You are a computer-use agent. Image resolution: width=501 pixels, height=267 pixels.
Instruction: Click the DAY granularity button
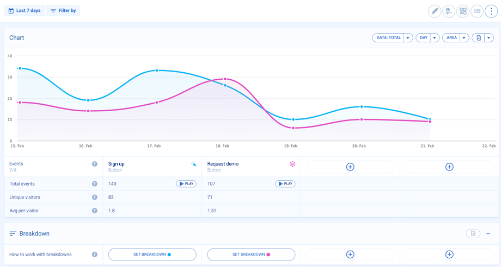(x=423, y=37)
